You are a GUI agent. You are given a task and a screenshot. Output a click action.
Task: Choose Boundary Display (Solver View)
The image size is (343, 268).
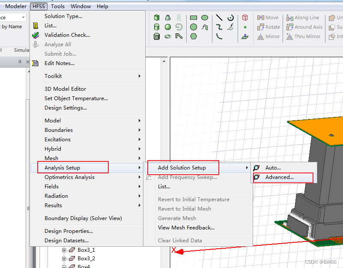coord(88,218)
